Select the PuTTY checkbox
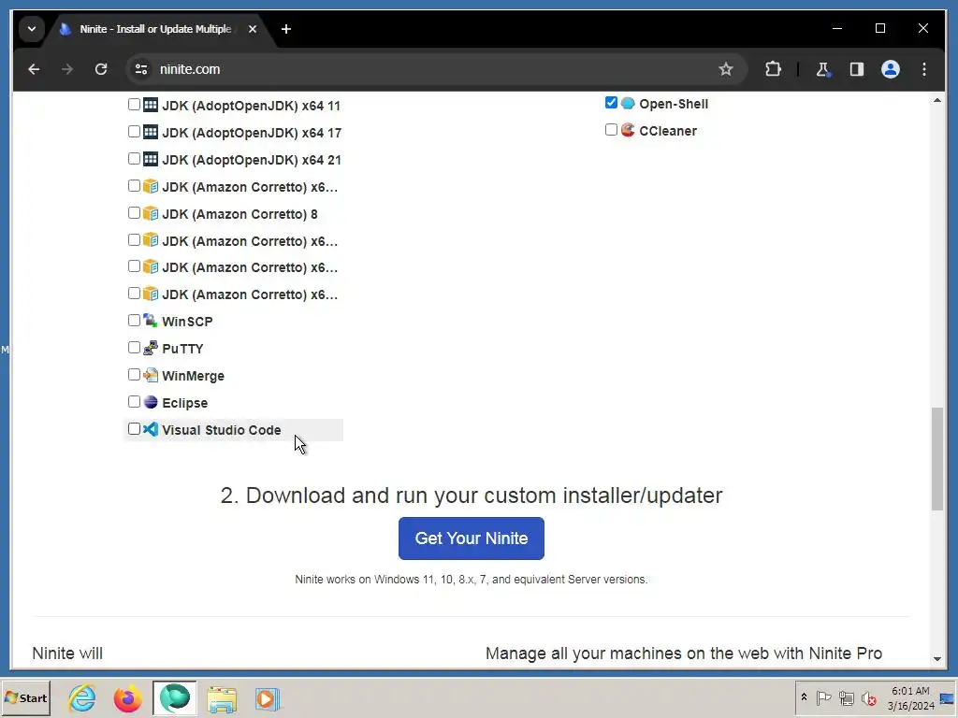 [x=134, y=347]
